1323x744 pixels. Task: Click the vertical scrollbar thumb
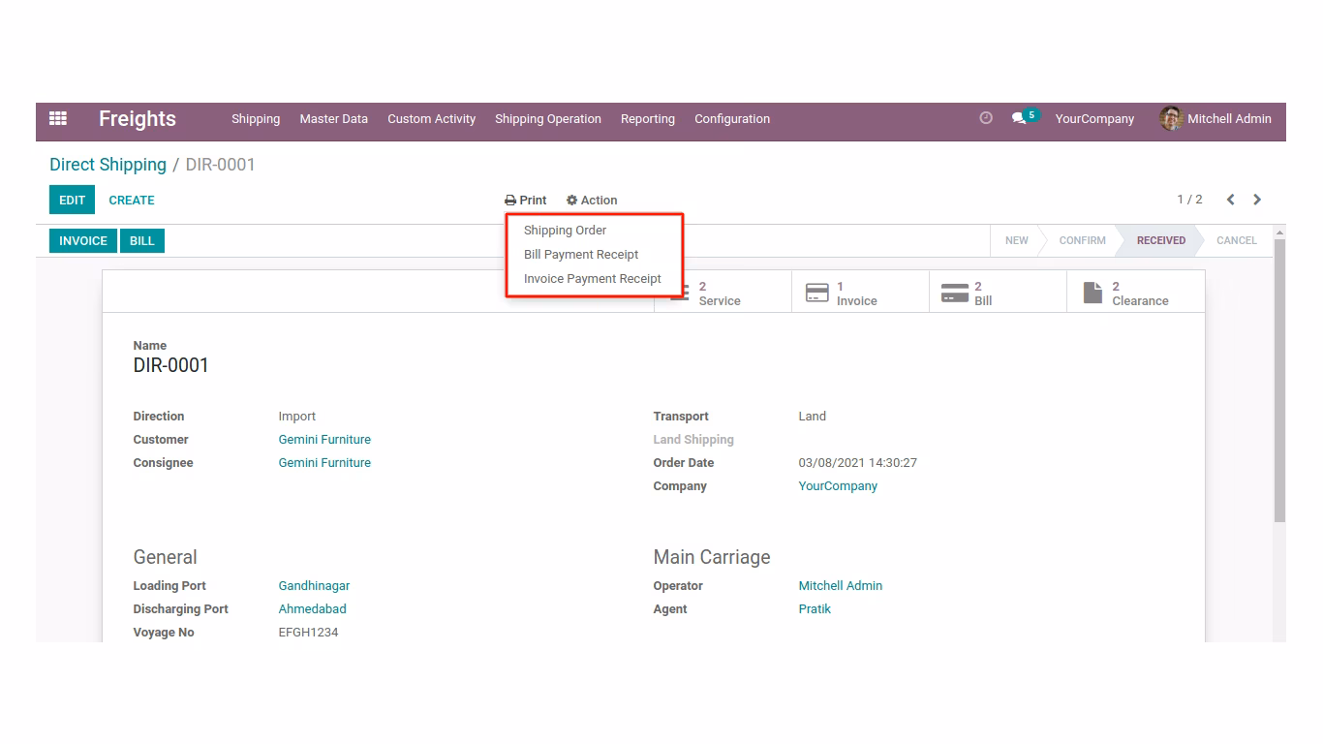[x=1279, y=381]
